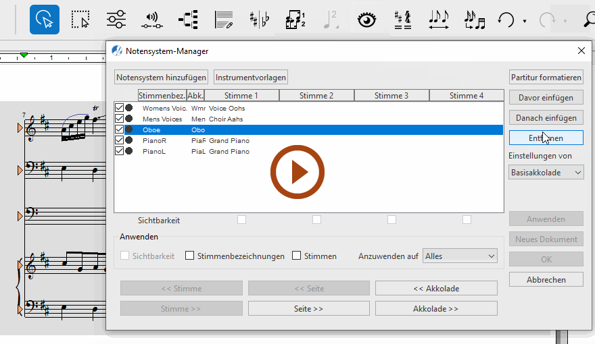This screenshot has height=344, width=595.
Task: Click the Notensystem hinzufügen button
Action: (161, 78)
